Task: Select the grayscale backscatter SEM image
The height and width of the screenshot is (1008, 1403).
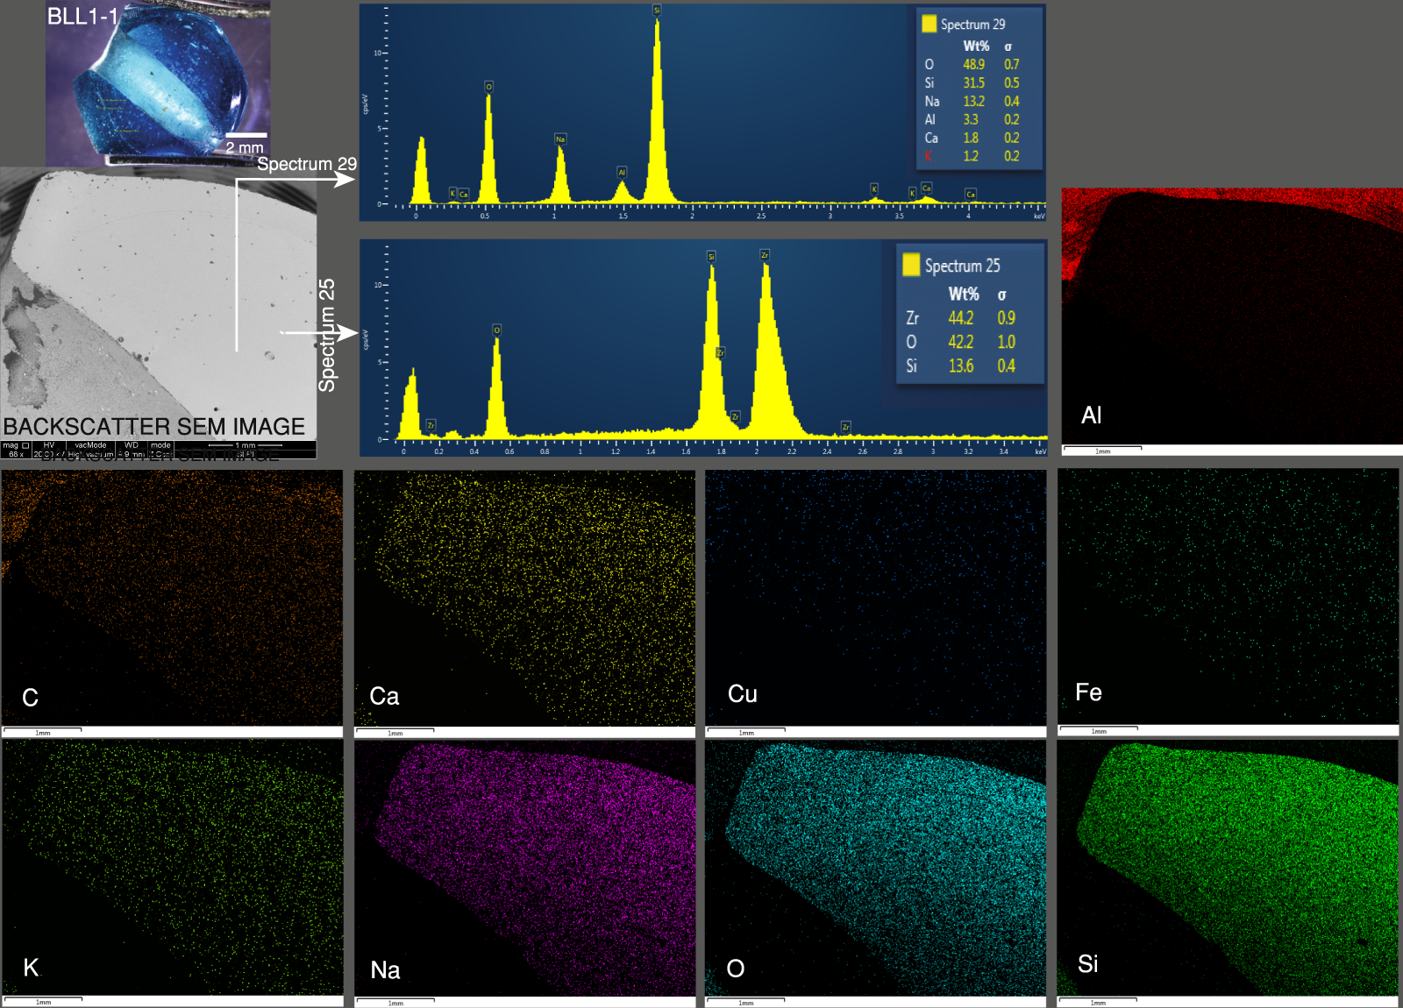Action: click(159, 313)
